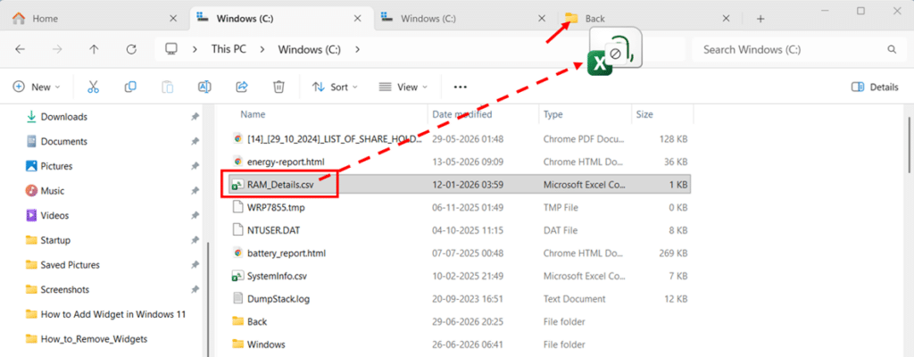Click This PC in the address bar
Viewport: 914px width, 357px height.
pyautogui.click(x=228, y=50)
